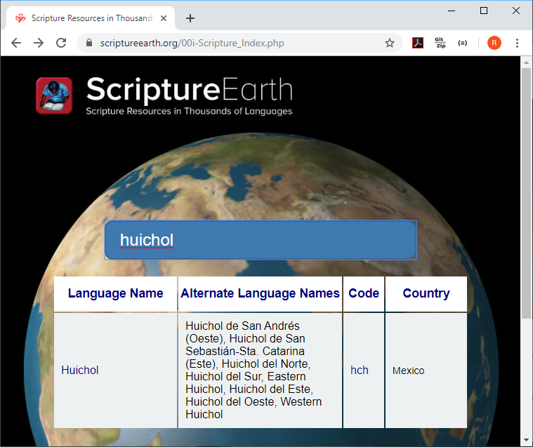Open the Chrome three-dot menu
Image resolution: width=533 pixels, height=447 pixels.
tap(518, 43)
